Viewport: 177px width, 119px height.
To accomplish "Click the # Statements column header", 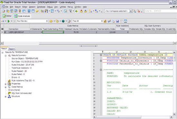I will coord(36,29).
